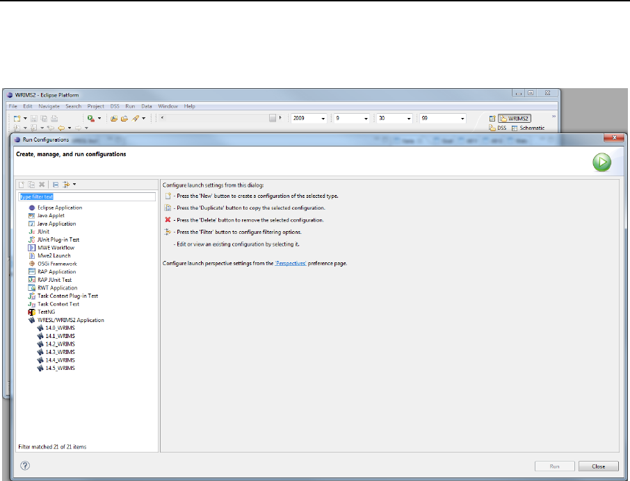Viewport: 630px width, 481px height.
Task: Select the 14.0_WRIMS configuration
Action: point(56,328)
